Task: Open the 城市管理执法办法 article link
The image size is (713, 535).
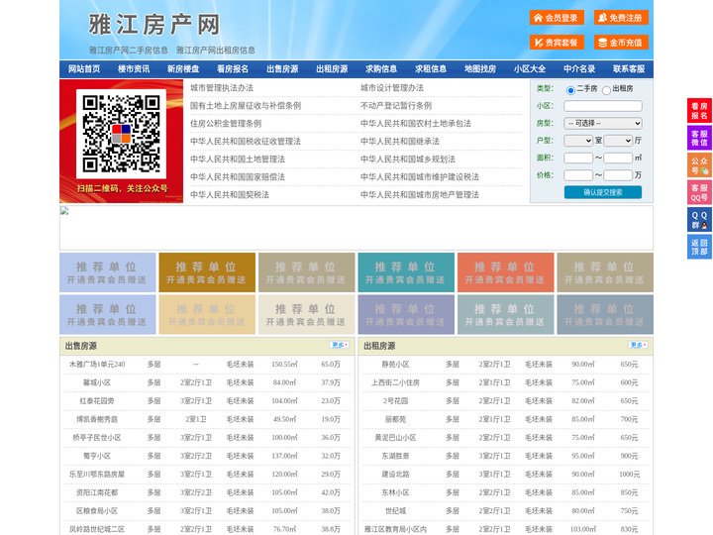Action: tap(222, 88)
